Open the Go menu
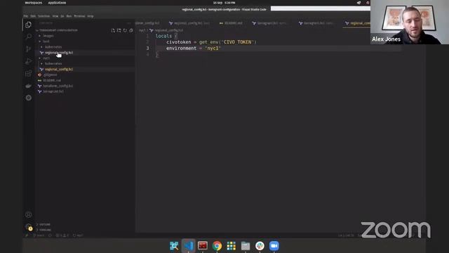Image resolution: width=449 pixels, height=253 pixels. [x=62, y=16]
